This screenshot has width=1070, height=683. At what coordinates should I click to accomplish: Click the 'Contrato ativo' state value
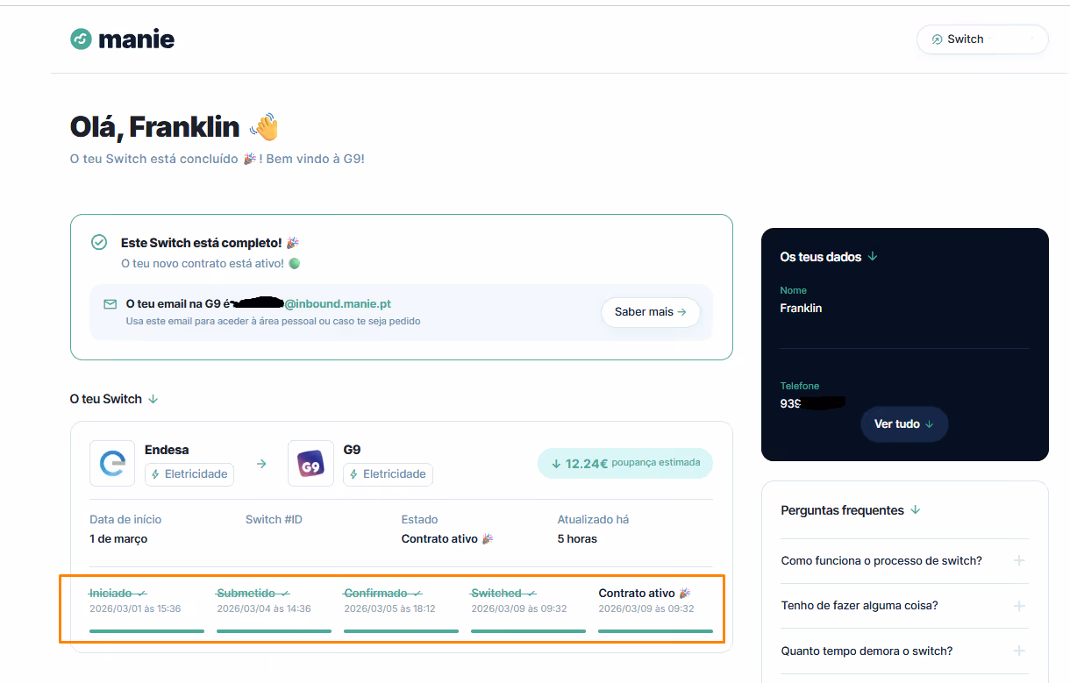[447, 539]
